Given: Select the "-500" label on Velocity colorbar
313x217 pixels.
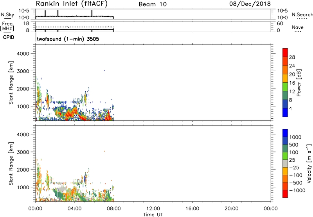Looking at the screenshot, I should coord(296,183).
